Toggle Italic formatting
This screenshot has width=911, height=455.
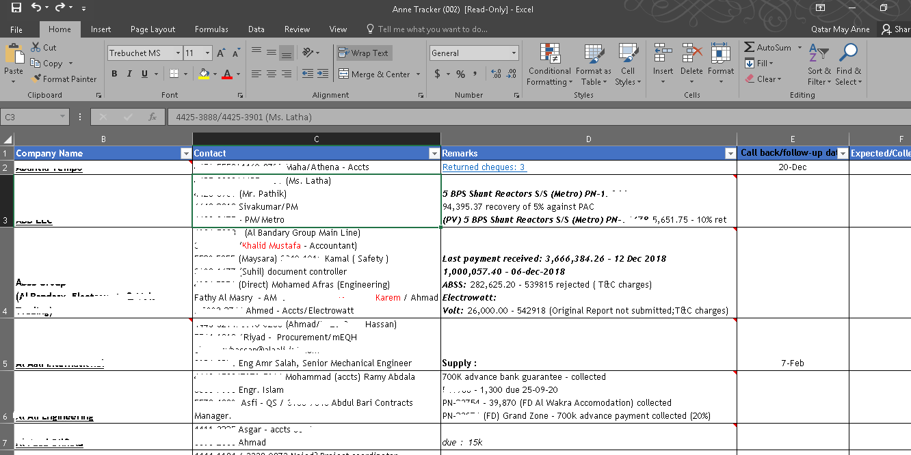[x=128, y=74]
